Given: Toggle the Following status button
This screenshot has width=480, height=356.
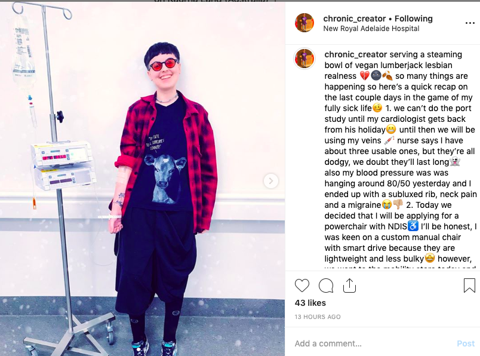Looking at the screenshot, I should click(x=413, y=19).
